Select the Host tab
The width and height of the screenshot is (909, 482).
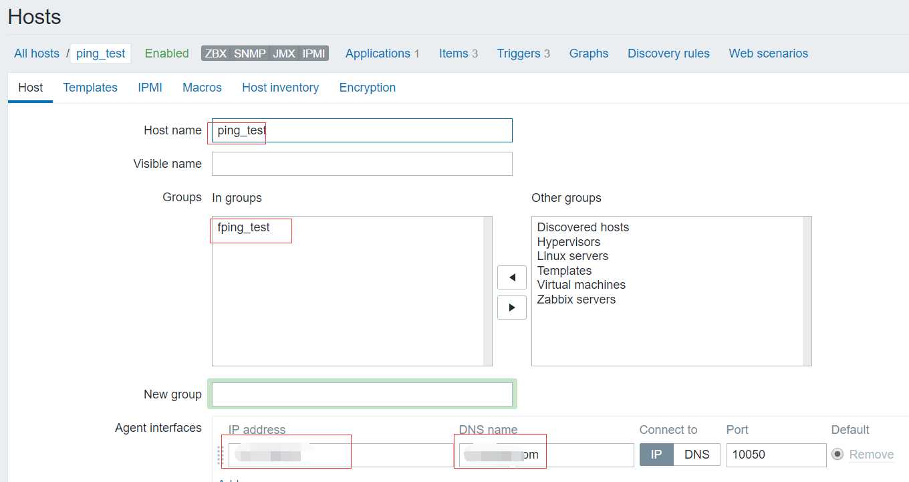[x=31, y=88]
